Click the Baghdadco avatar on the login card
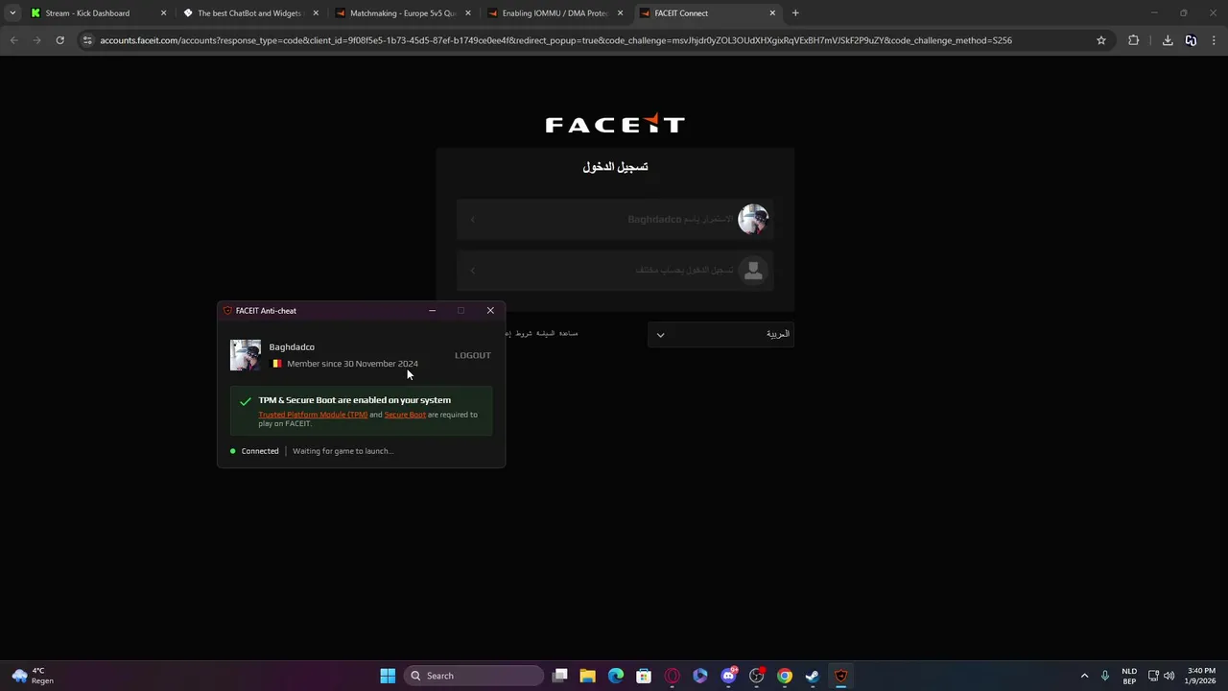1228x691 pixels. [753, 219]
